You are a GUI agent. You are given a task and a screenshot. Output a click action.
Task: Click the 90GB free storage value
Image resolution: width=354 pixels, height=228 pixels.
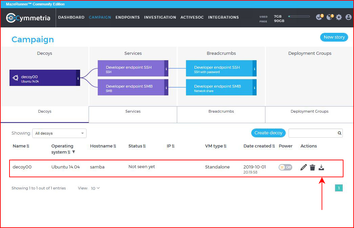[279, 21]
